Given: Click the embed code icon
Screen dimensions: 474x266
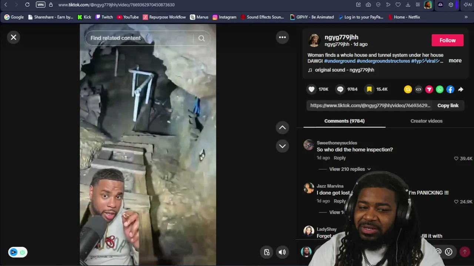Looking at the screenshot, I should pos(418,89).
